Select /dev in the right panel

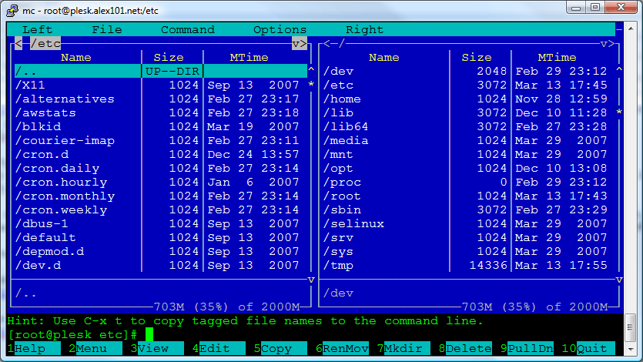(469, 71)
